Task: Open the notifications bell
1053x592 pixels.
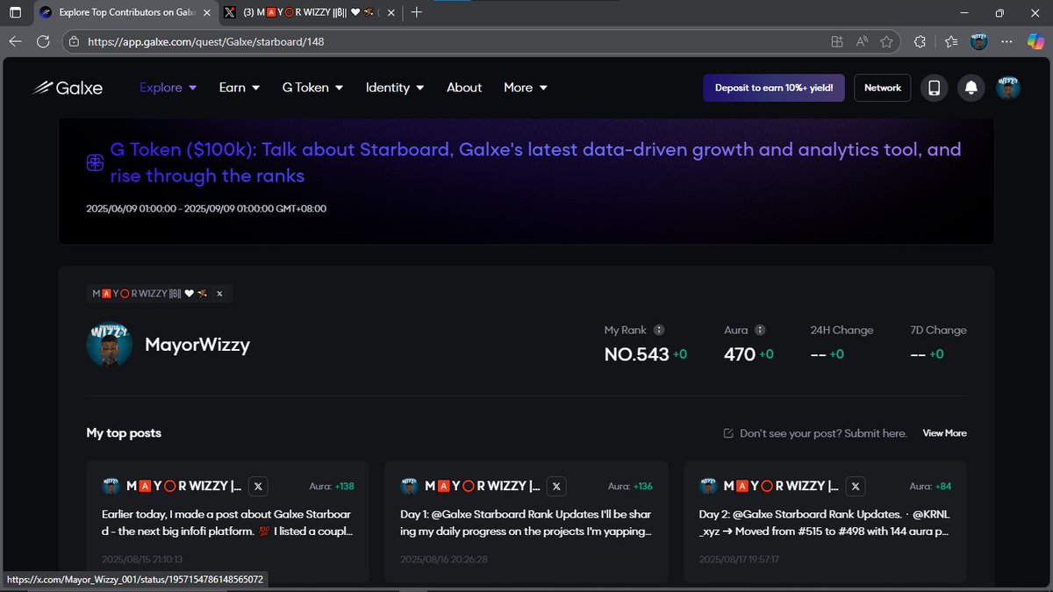Action: click(x=971, y=88)
